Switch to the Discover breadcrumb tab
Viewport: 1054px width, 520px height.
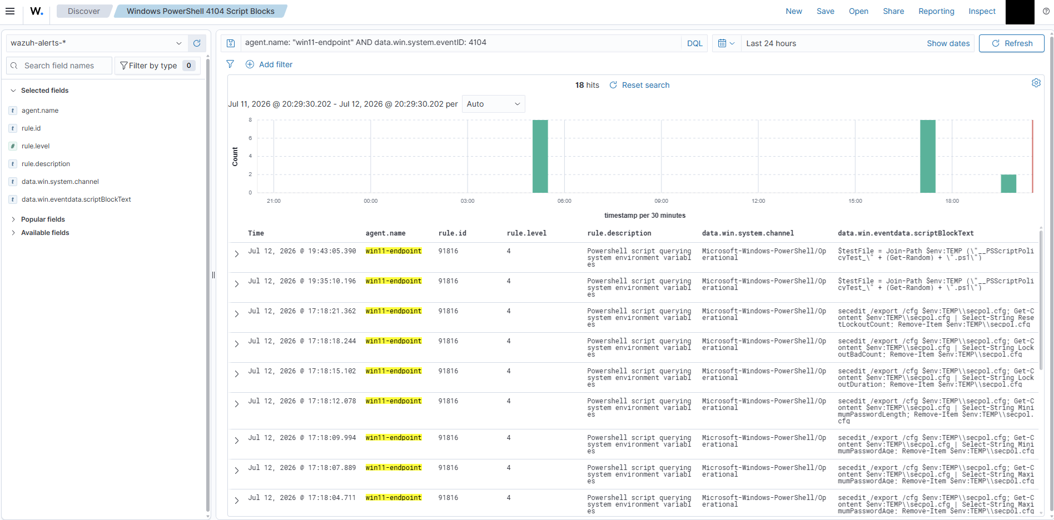(x=84, y=11)
